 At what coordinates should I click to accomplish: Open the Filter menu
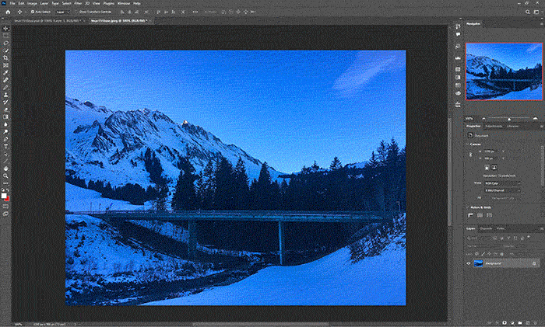coord(78,3)
